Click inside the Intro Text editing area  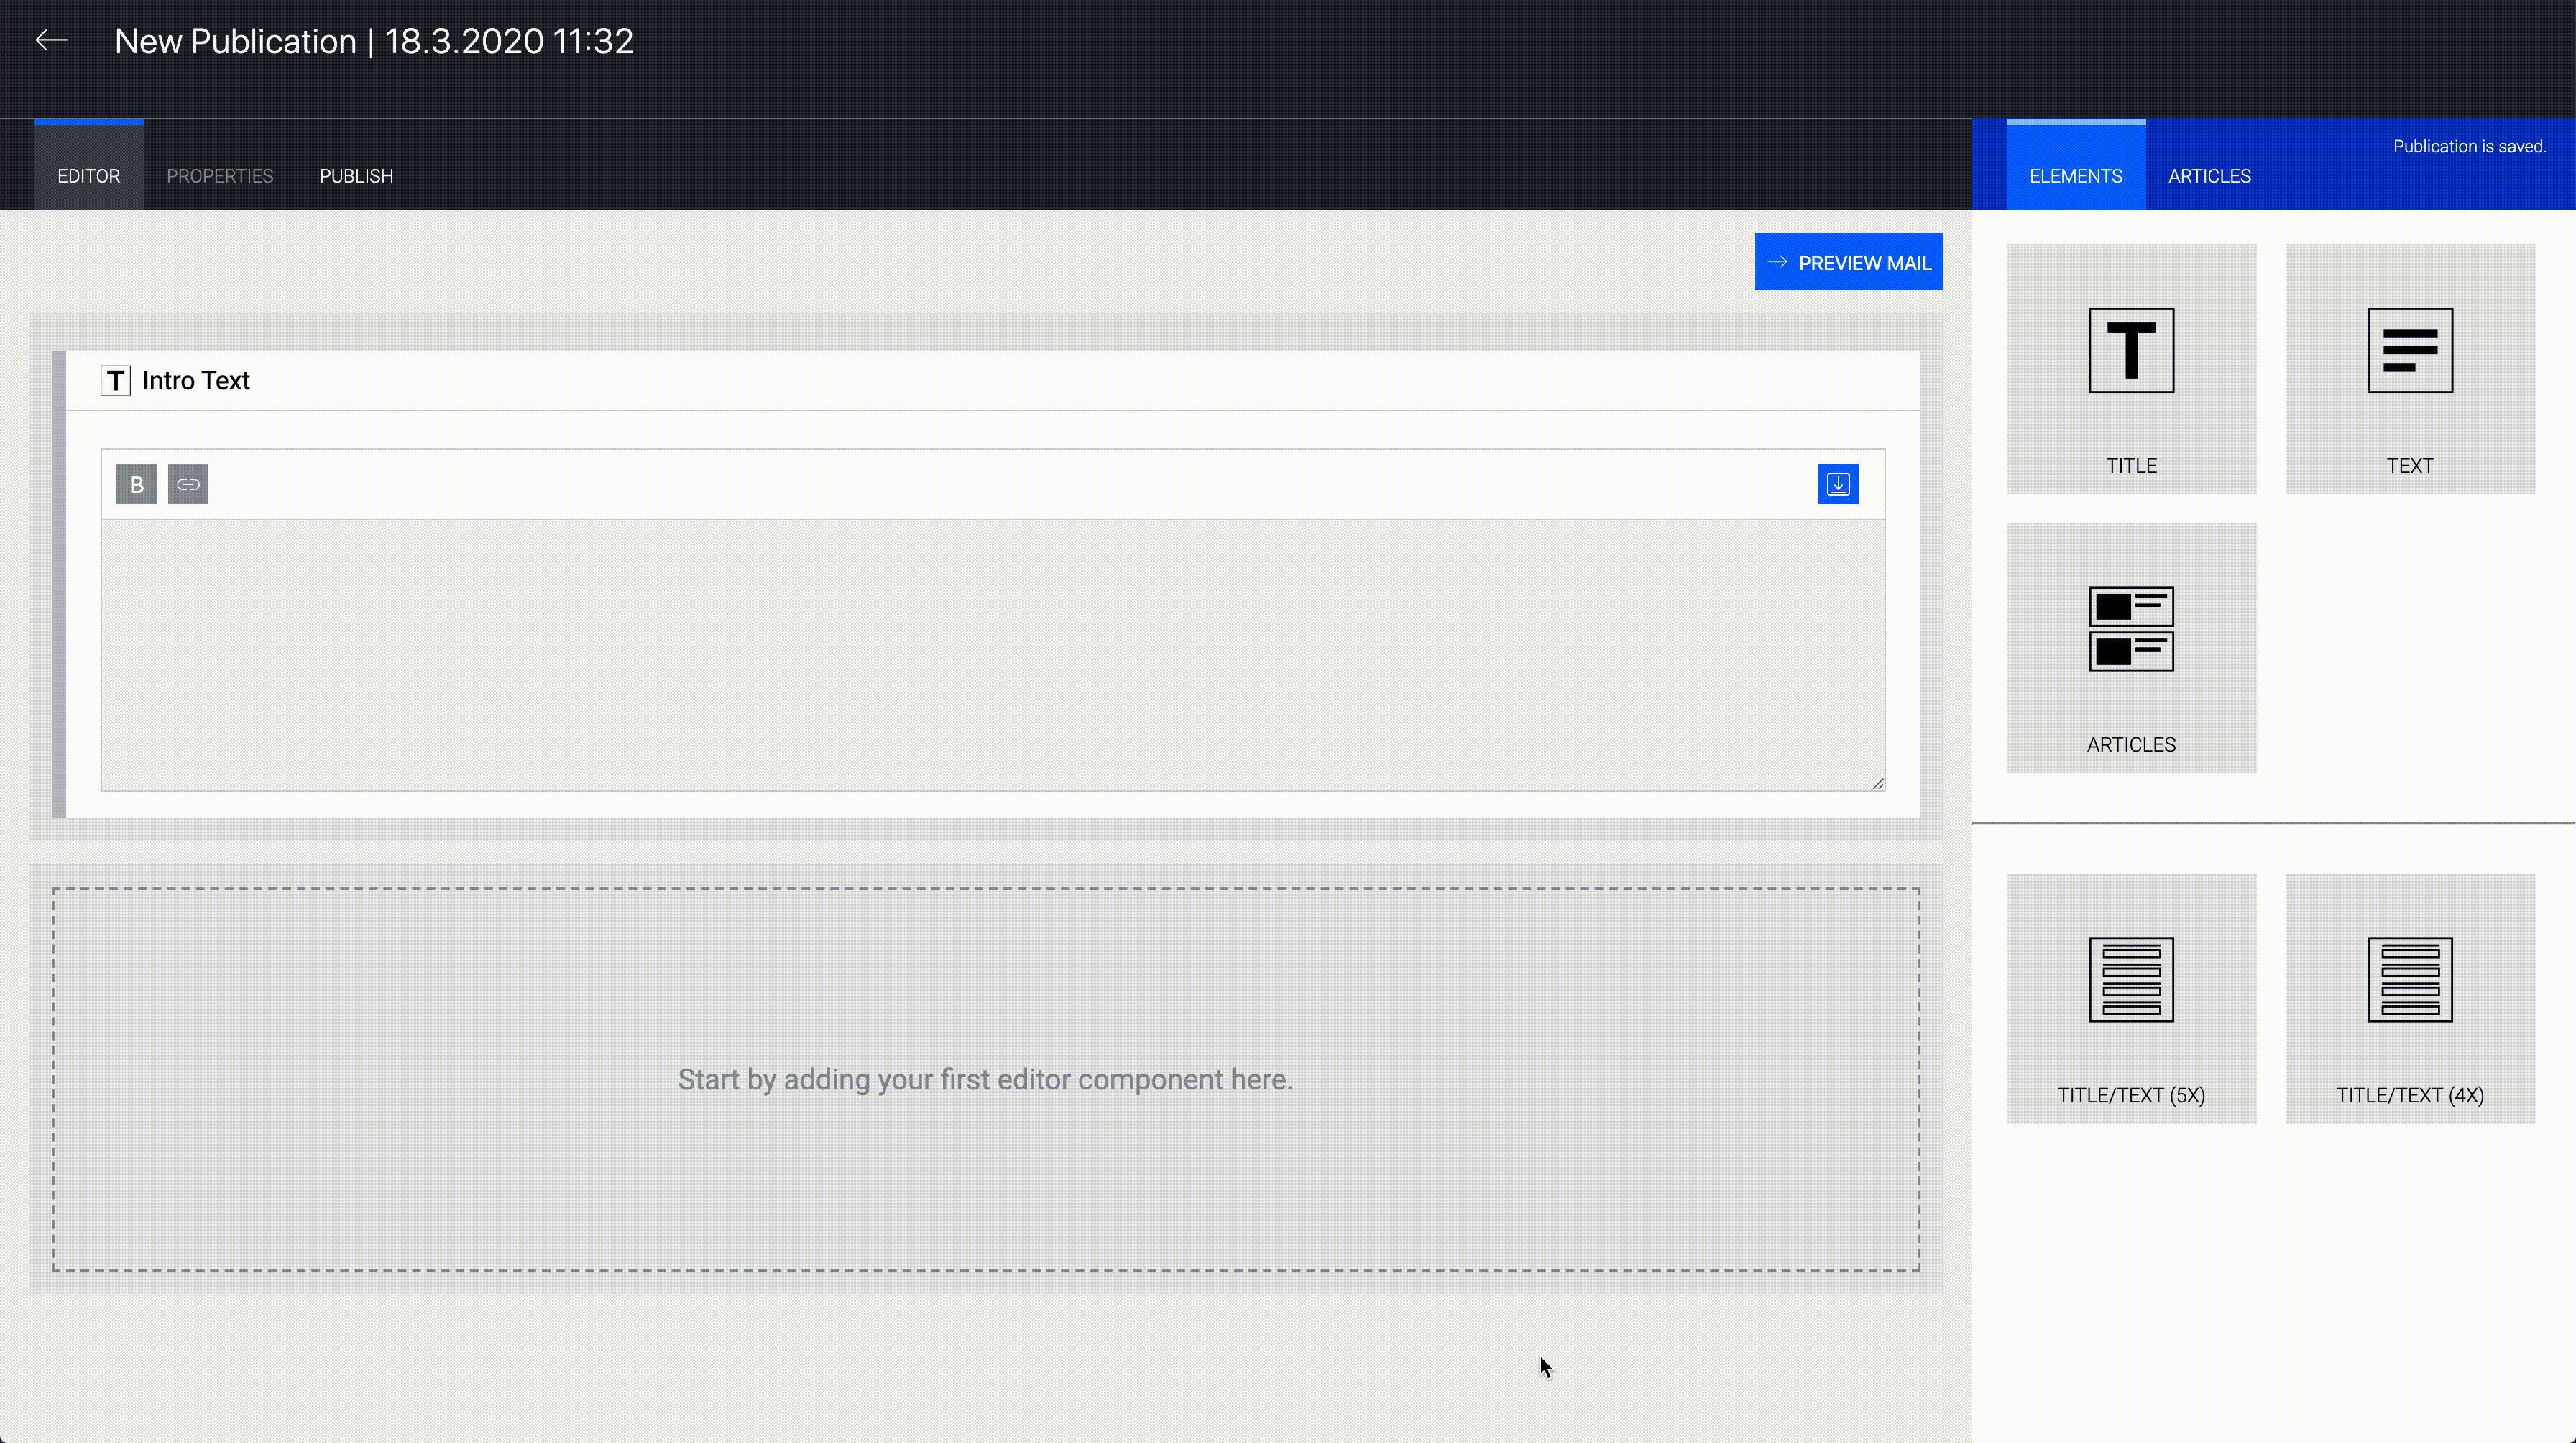click(x=993, y=655)
